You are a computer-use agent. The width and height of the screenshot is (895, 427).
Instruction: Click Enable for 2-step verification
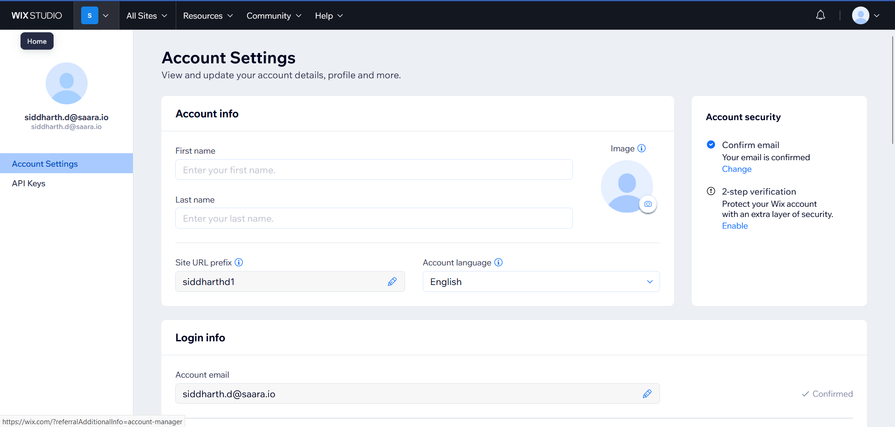coord(735,226)
